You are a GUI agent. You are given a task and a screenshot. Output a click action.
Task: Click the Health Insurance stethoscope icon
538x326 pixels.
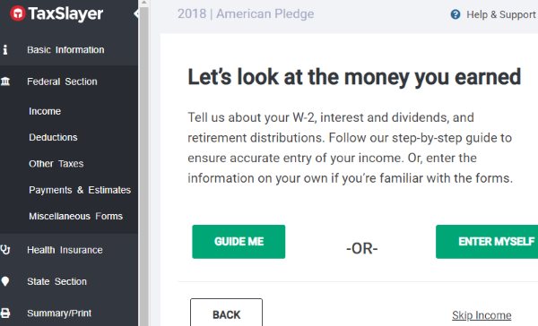pyautogui.click(x=5, y=250)
